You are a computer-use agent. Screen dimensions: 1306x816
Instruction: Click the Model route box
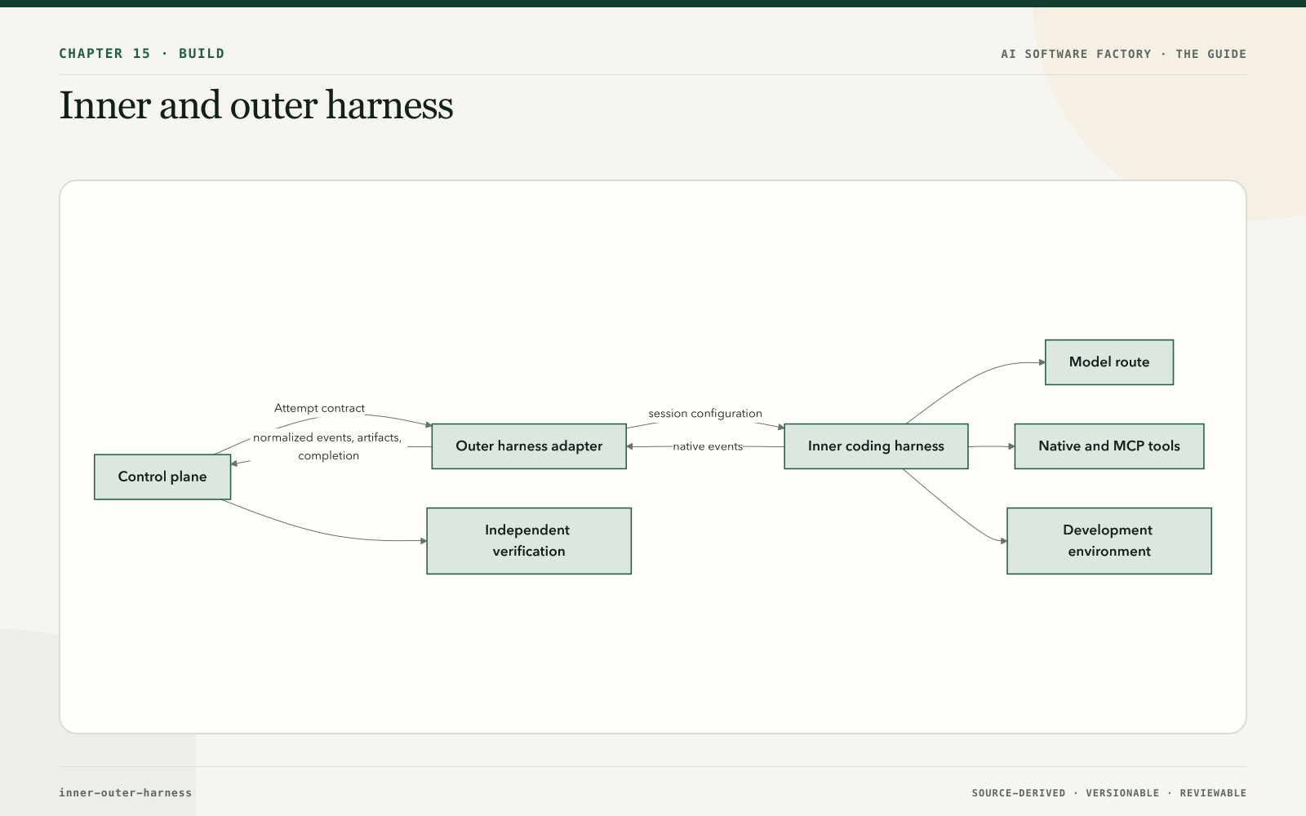coord(1109,362)
